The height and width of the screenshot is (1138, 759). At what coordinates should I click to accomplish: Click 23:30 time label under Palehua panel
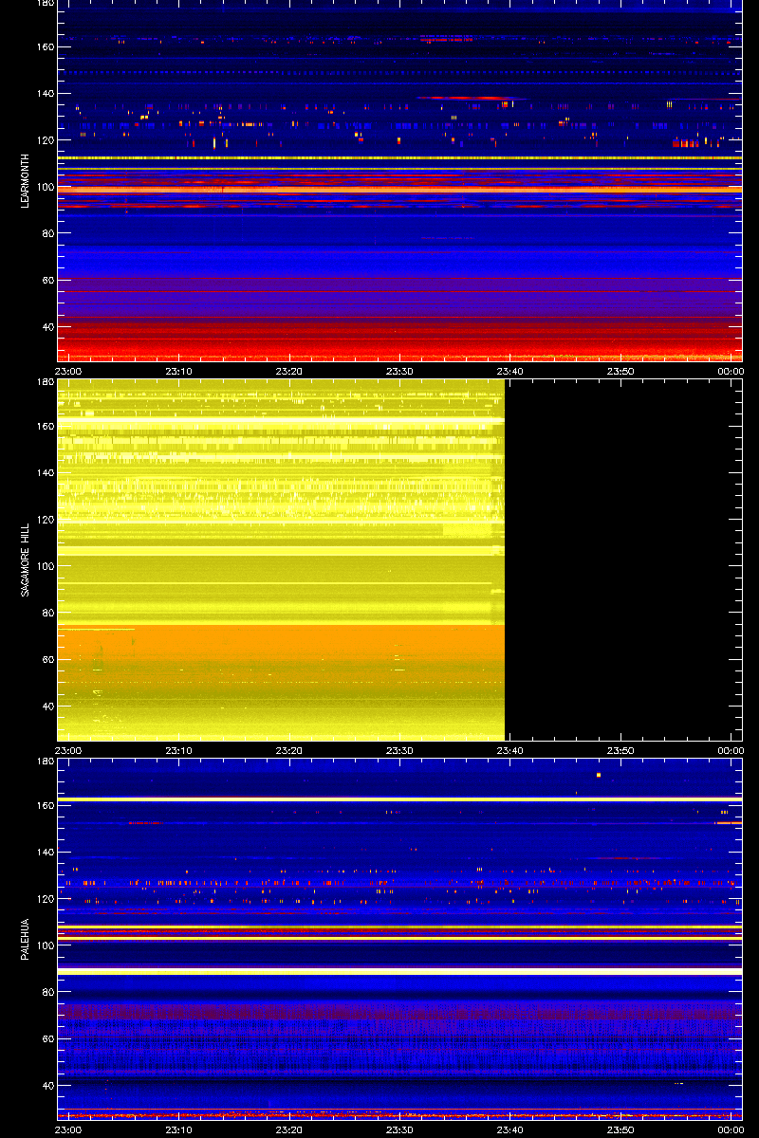coord(399,1130)
